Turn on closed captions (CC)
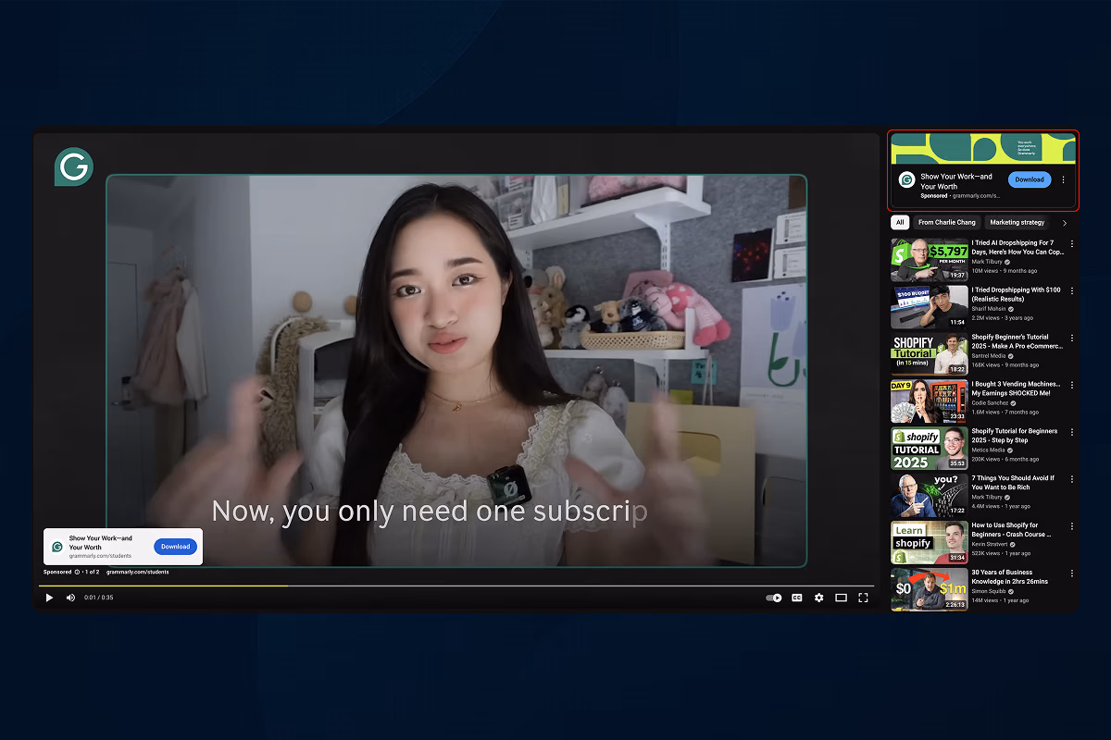 [x=796, y=598]
